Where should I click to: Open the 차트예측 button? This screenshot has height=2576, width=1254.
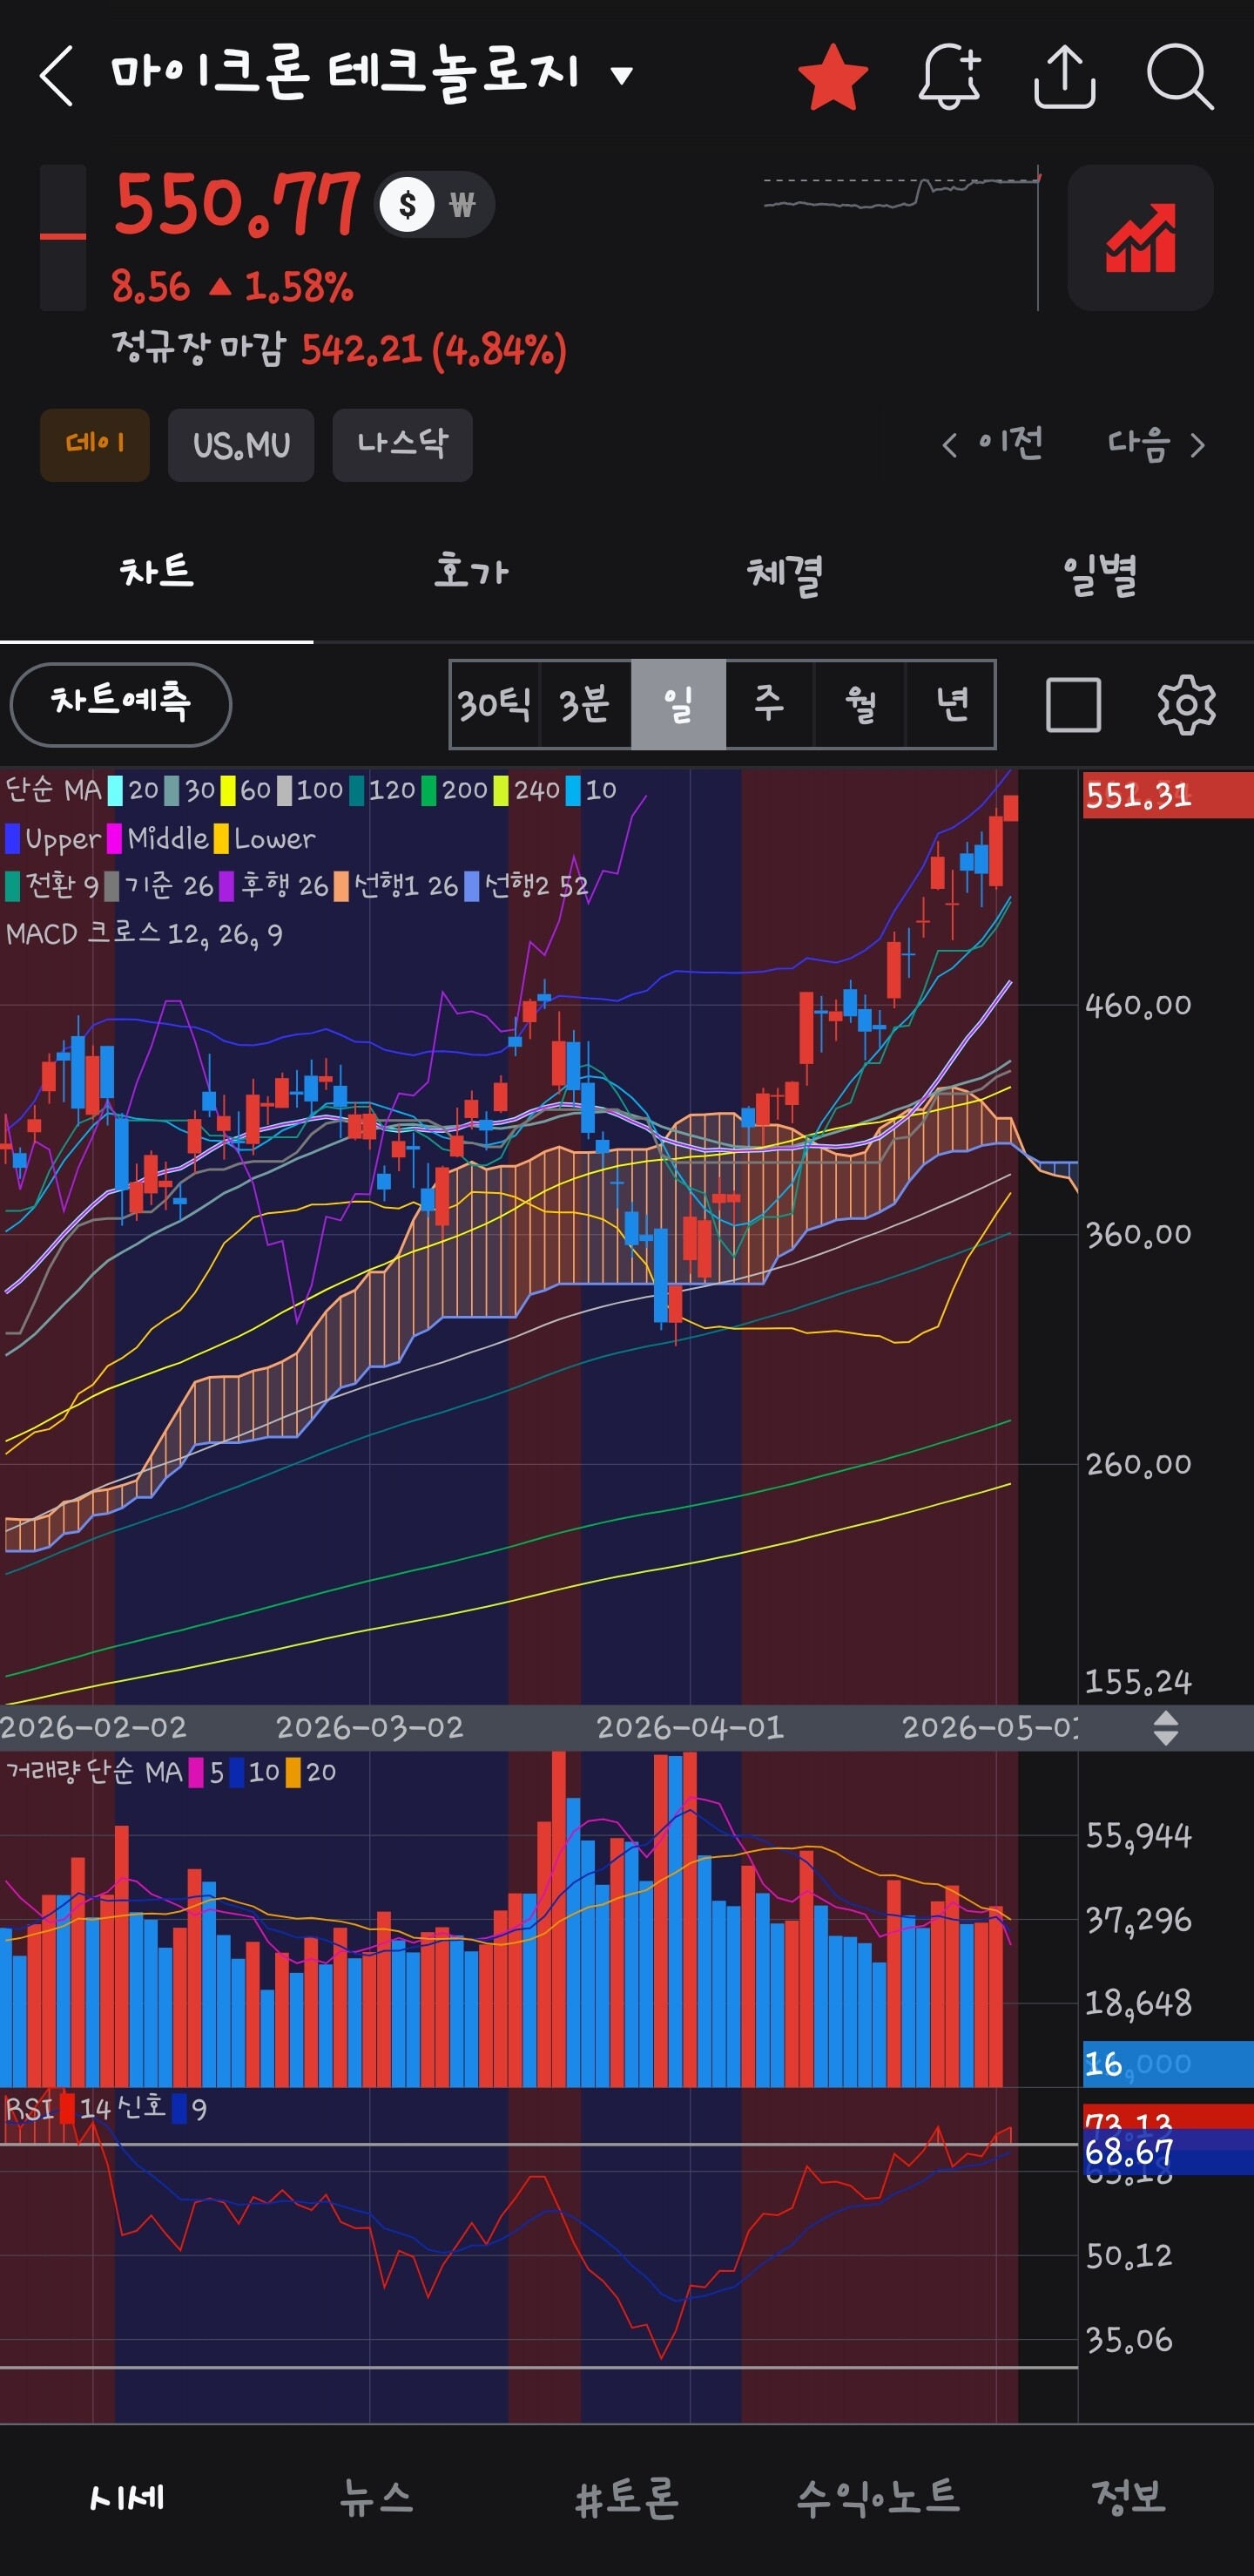click(x=121, y=704)
